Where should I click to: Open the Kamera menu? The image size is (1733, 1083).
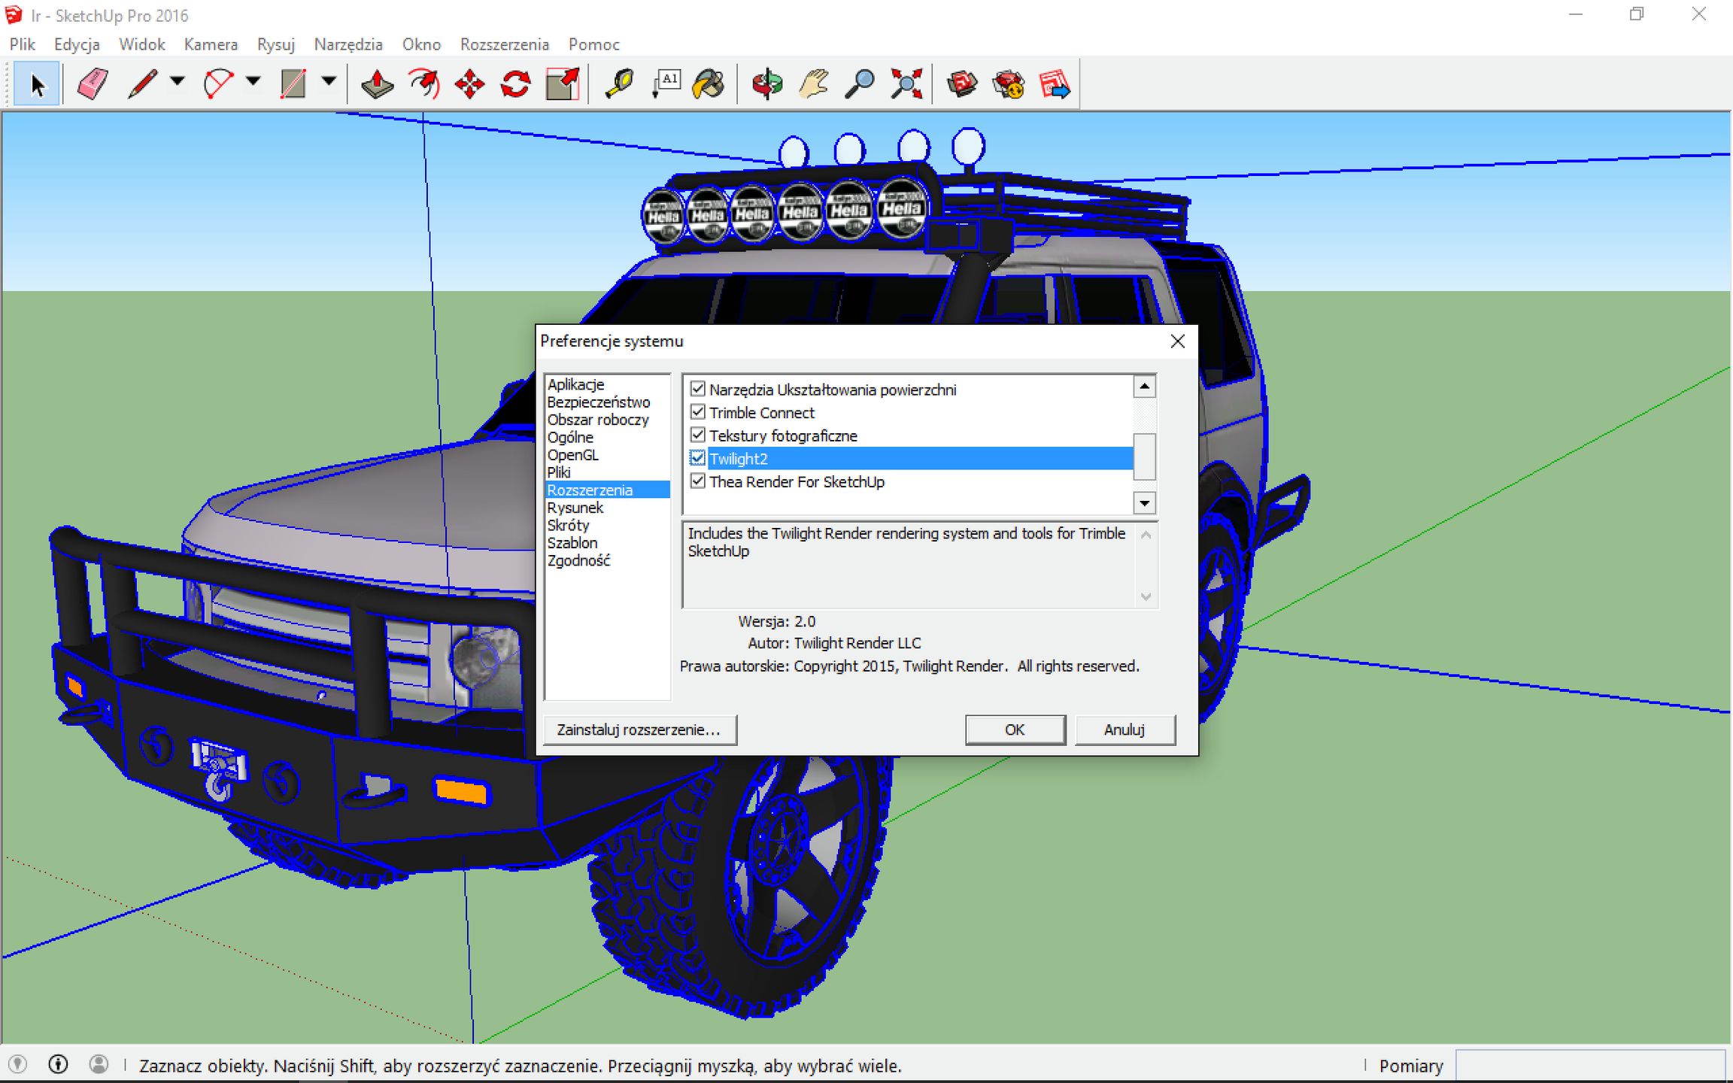[211, 44]
